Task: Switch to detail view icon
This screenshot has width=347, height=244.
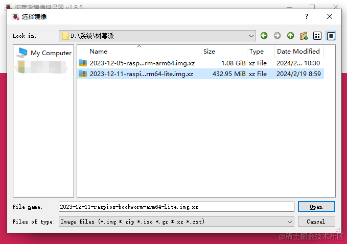Action: point(331,36)
